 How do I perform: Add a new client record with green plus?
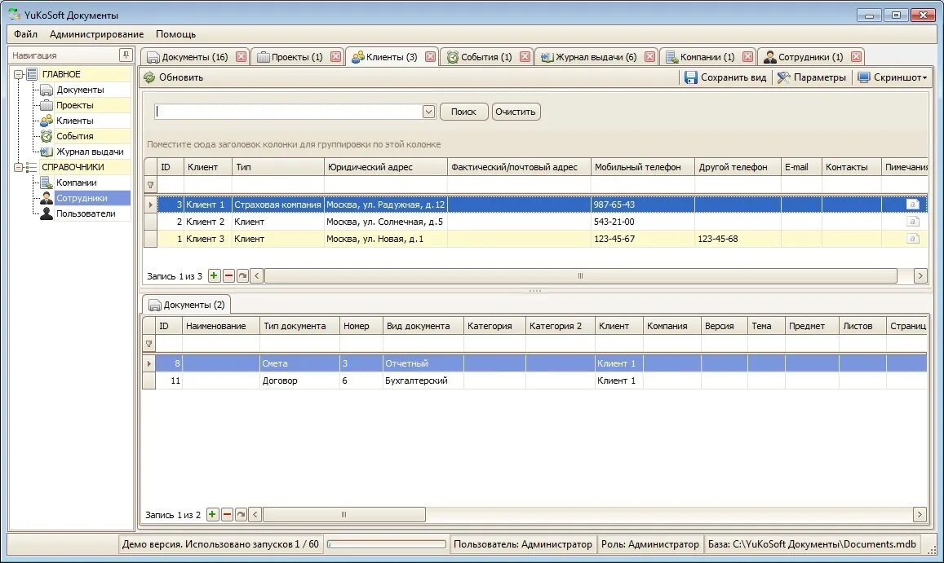(x=214, y=276)
